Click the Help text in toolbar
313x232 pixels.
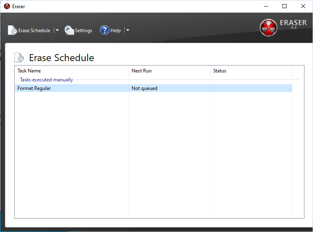[x=115, y=31]
